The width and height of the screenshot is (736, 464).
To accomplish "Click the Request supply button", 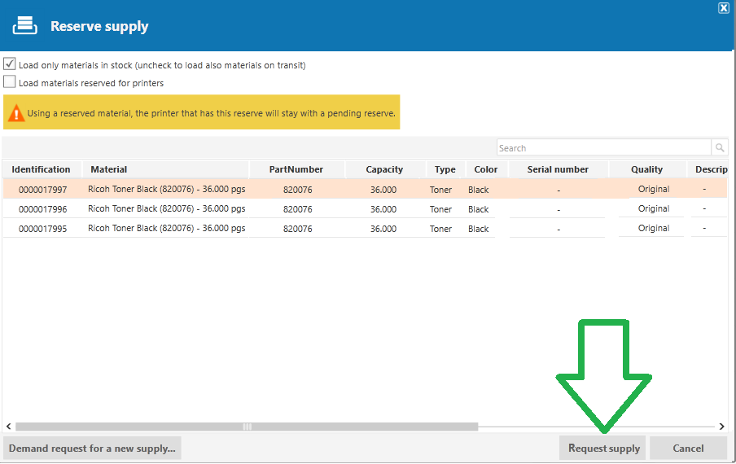I will (602, 448).
